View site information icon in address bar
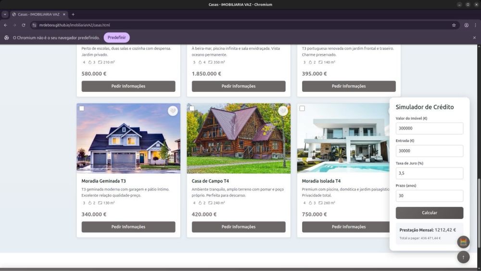 click(34, 25)
